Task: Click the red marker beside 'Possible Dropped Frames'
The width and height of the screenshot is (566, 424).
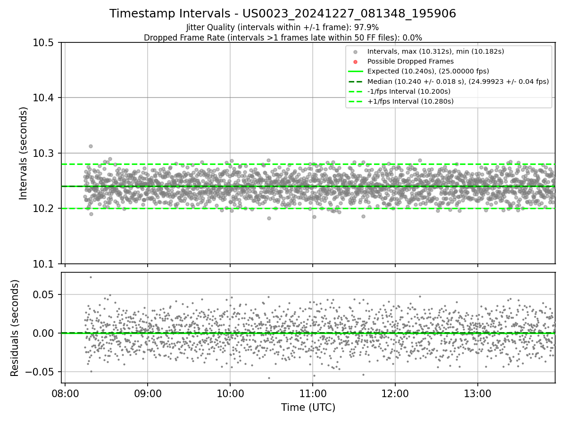Action: (356, 62)
